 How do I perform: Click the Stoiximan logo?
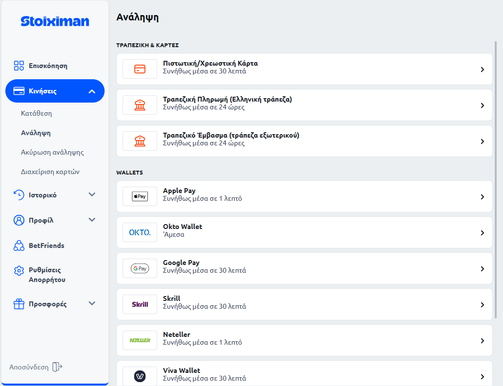coord(55,21)
